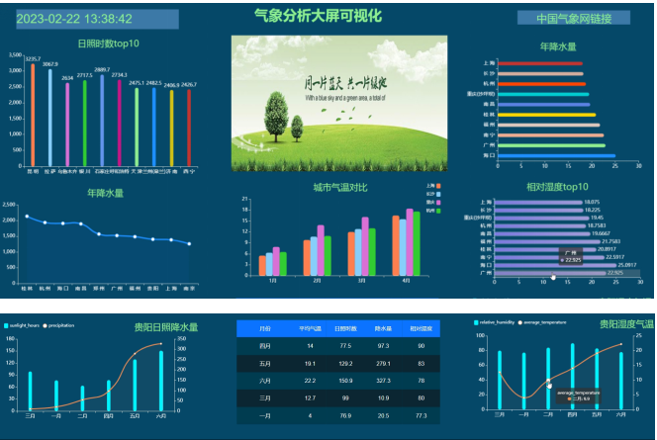The width and height of the screenshot is (657, 440).
Task: Toggle the relative_humidity legend item
Action: point(495,322)
